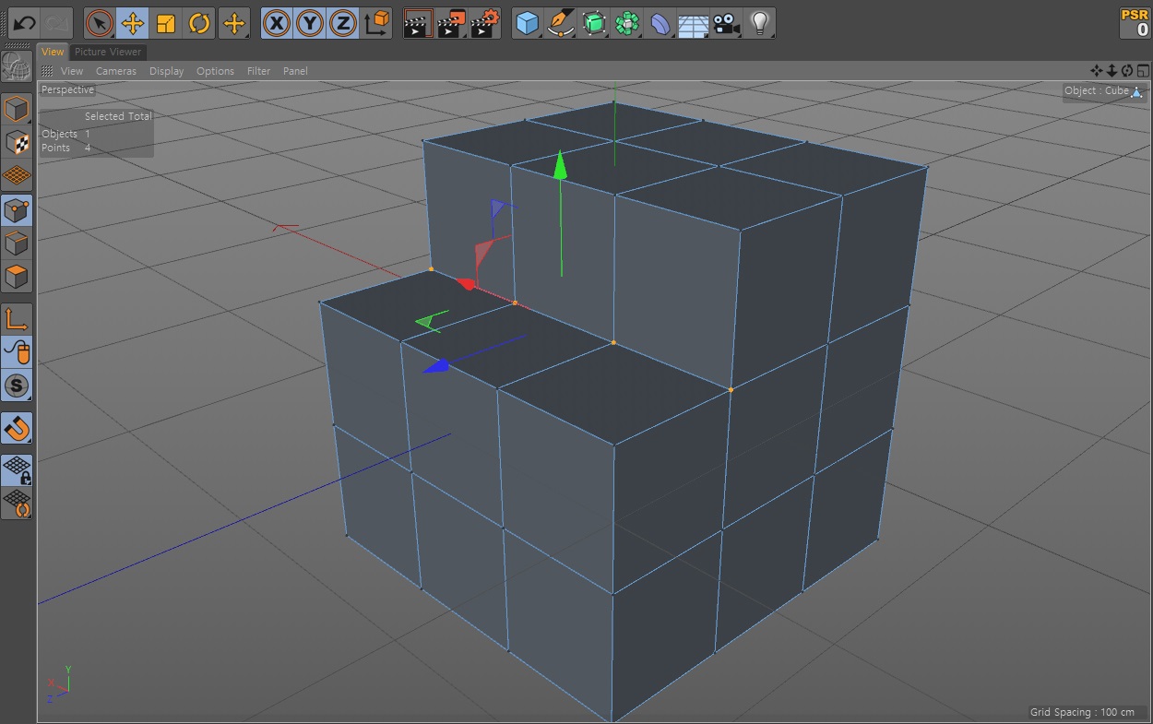
Task: Open Render to Picture Viewer flyout
Action: [x=452, y=23]
